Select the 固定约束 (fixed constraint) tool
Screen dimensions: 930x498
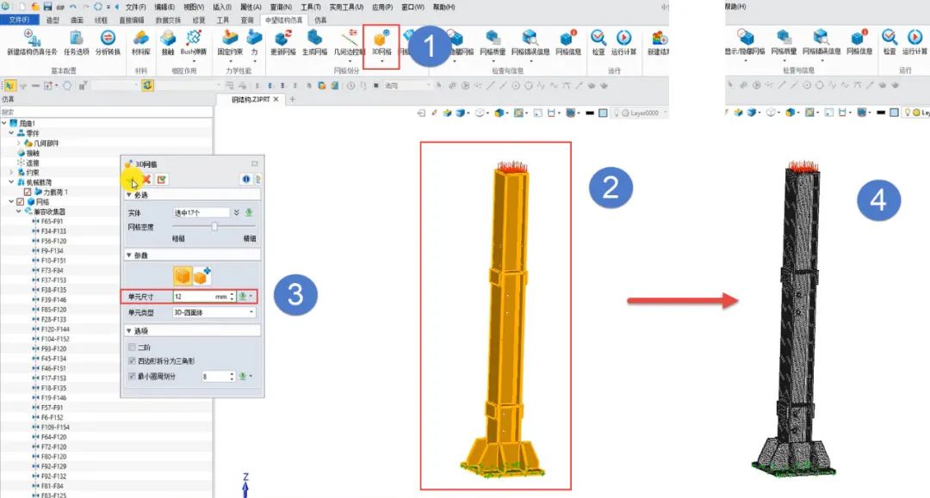(229, 41)
